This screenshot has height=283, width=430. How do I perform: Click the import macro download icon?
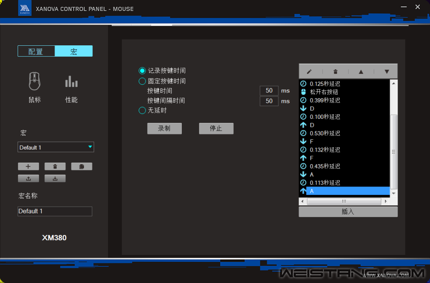click(55, 178)
